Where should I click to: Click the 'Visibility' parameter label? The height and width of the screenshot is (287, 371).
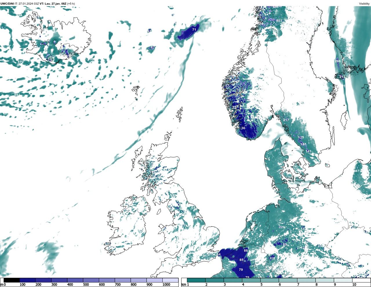point(364,3)
